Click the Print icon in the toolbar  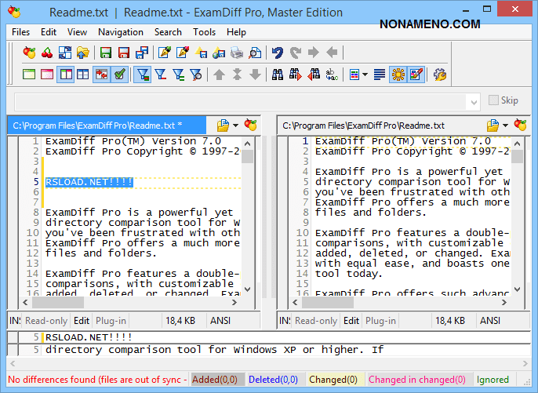(237, 53)
